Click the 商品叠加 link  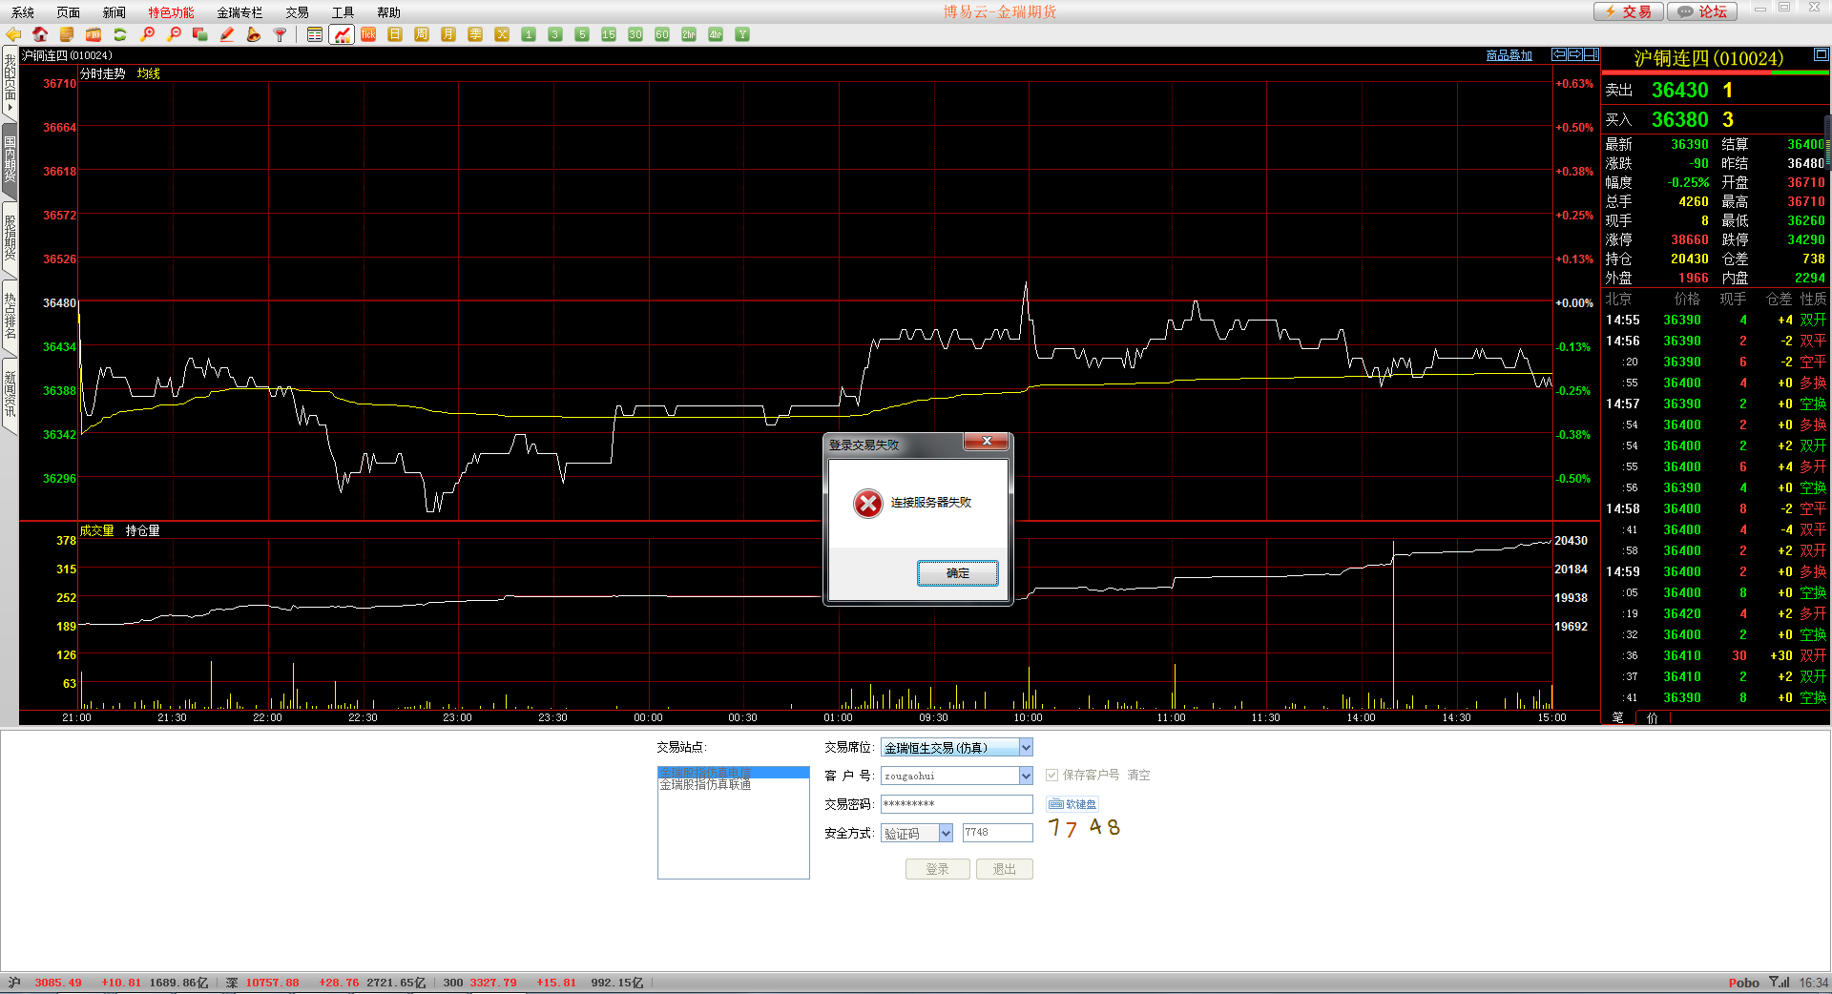(1509, 55)
